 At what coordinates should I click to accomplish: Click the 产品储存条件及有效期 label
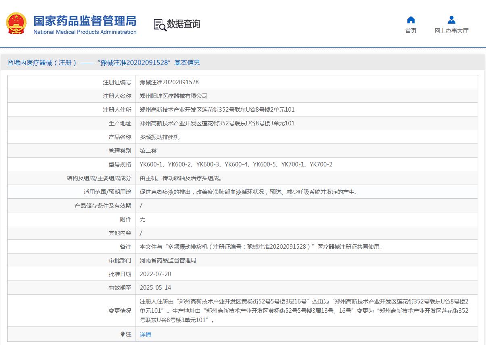103,206
